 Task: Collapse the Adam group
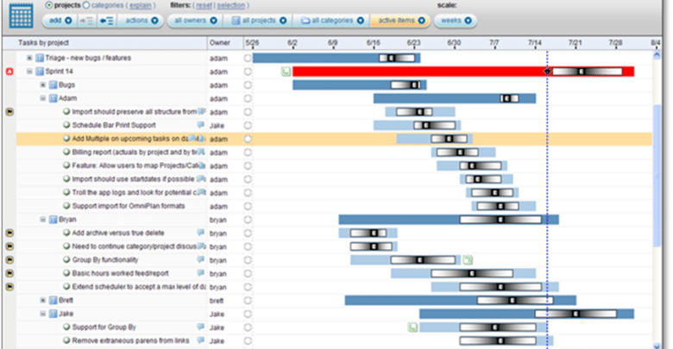click(x=42, y=98)
